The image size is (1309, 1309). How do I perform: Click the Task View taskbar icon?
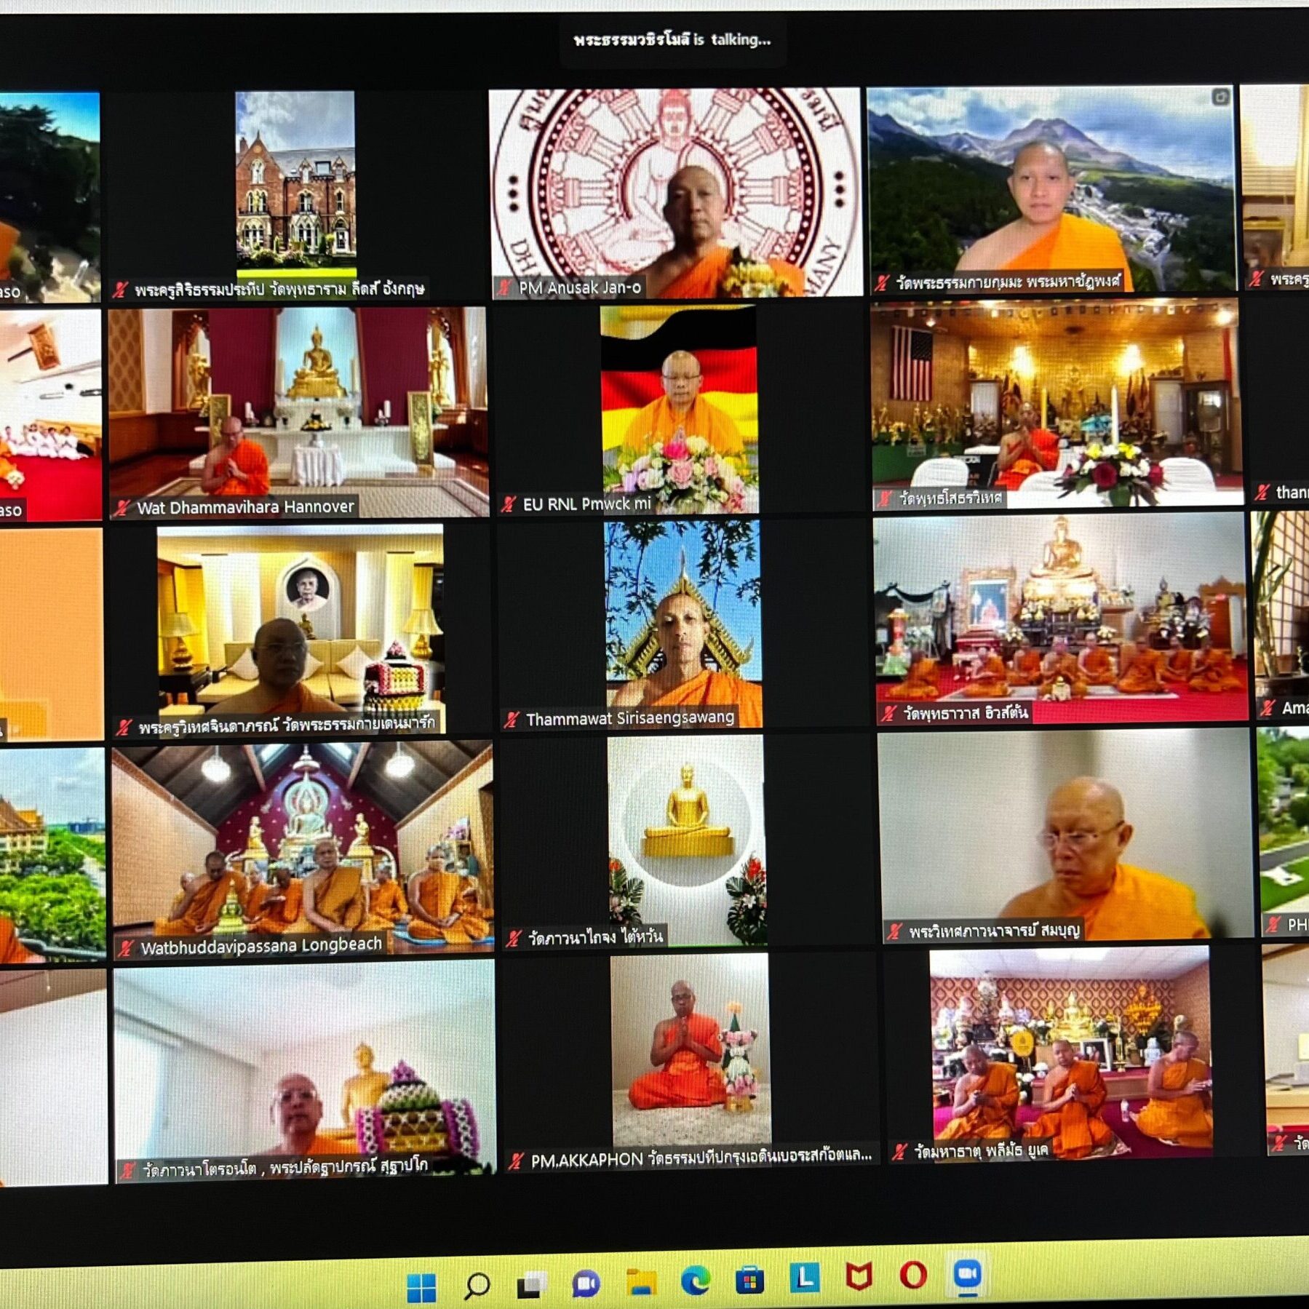pyautogui.click(x=532, y=1286)
